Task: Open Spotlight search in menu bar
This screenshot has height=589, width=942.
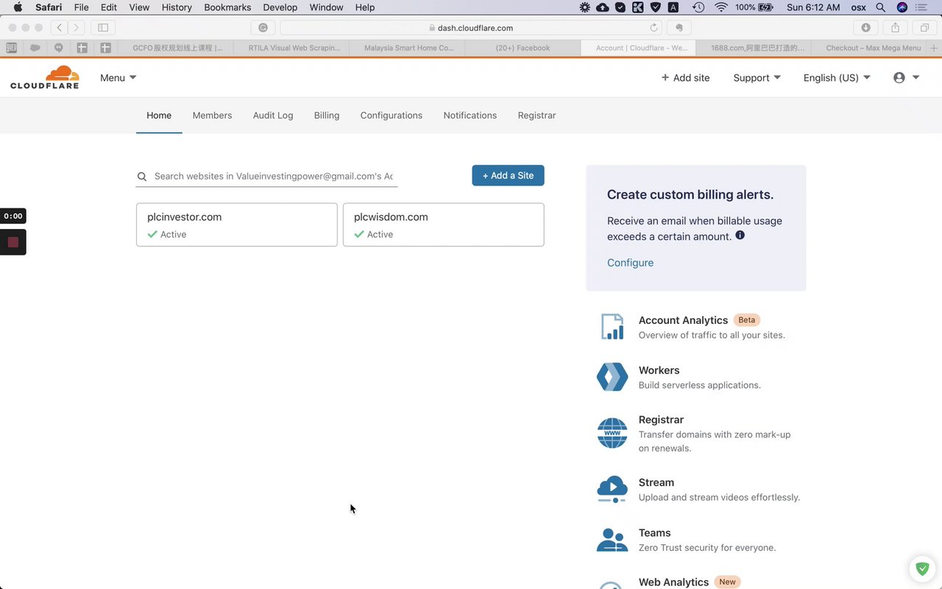Action: pyautogui.click(x=880, y=7)
